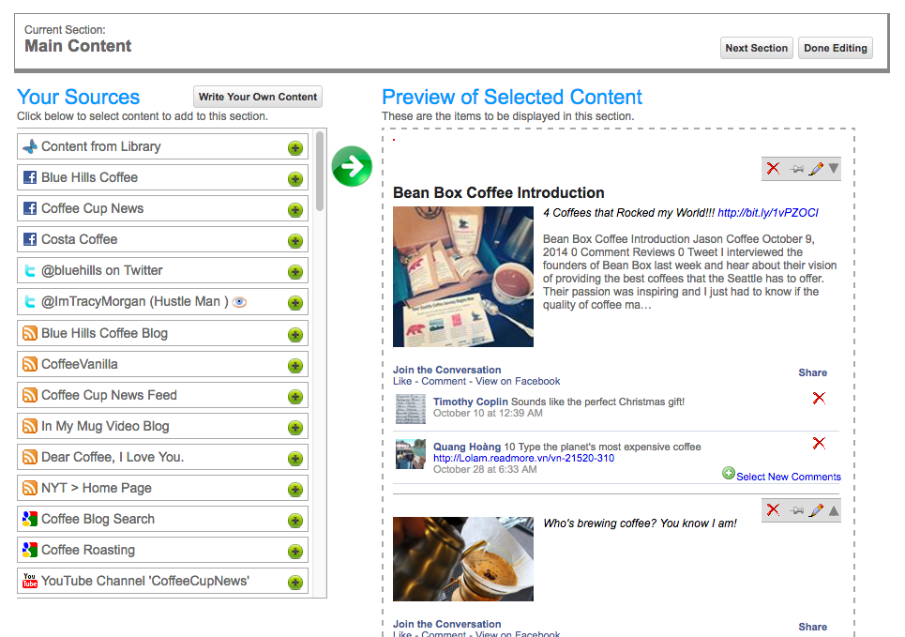Screen dimensions: 905x637
Task: Edit brewing coffee item with pencil
Action: [x=816, y=510]
